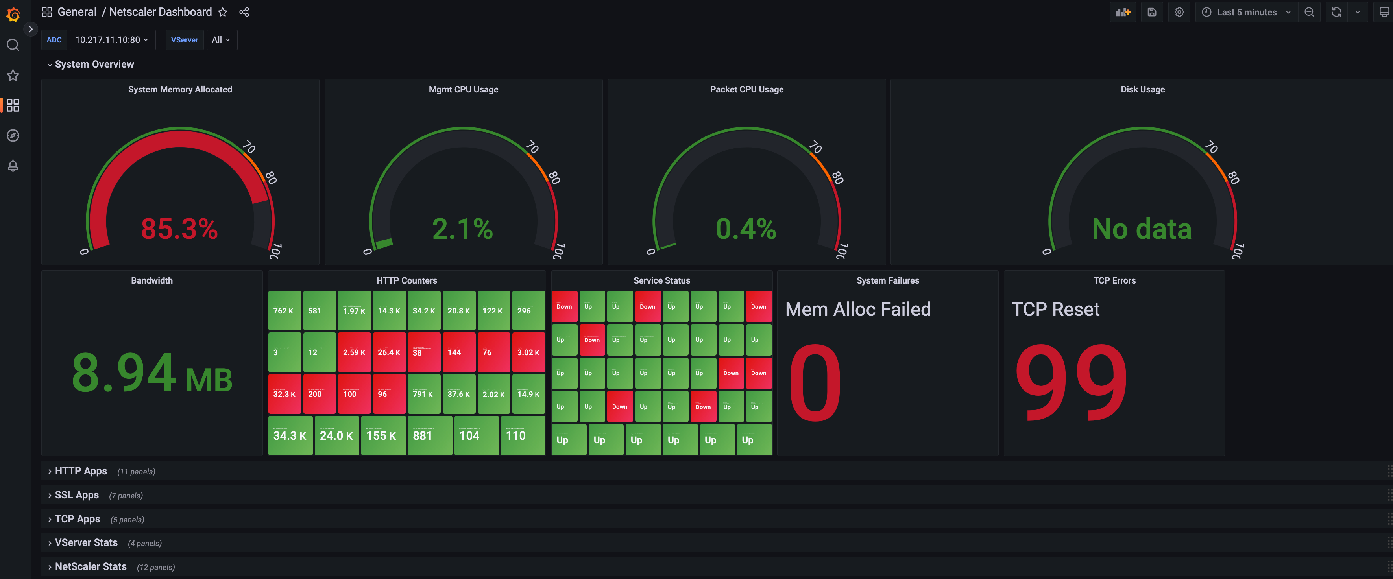The width and height of the screenshot is (1393, 579).
Task: Click the TCP Errors panel title
Action: tap(1114, 280)
